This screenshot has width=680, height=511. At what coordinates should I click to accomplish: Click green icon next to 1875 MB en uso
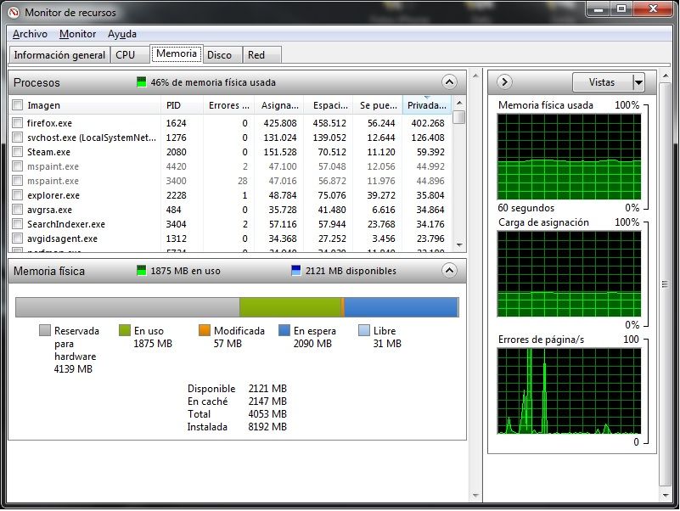tap(142, 271)
